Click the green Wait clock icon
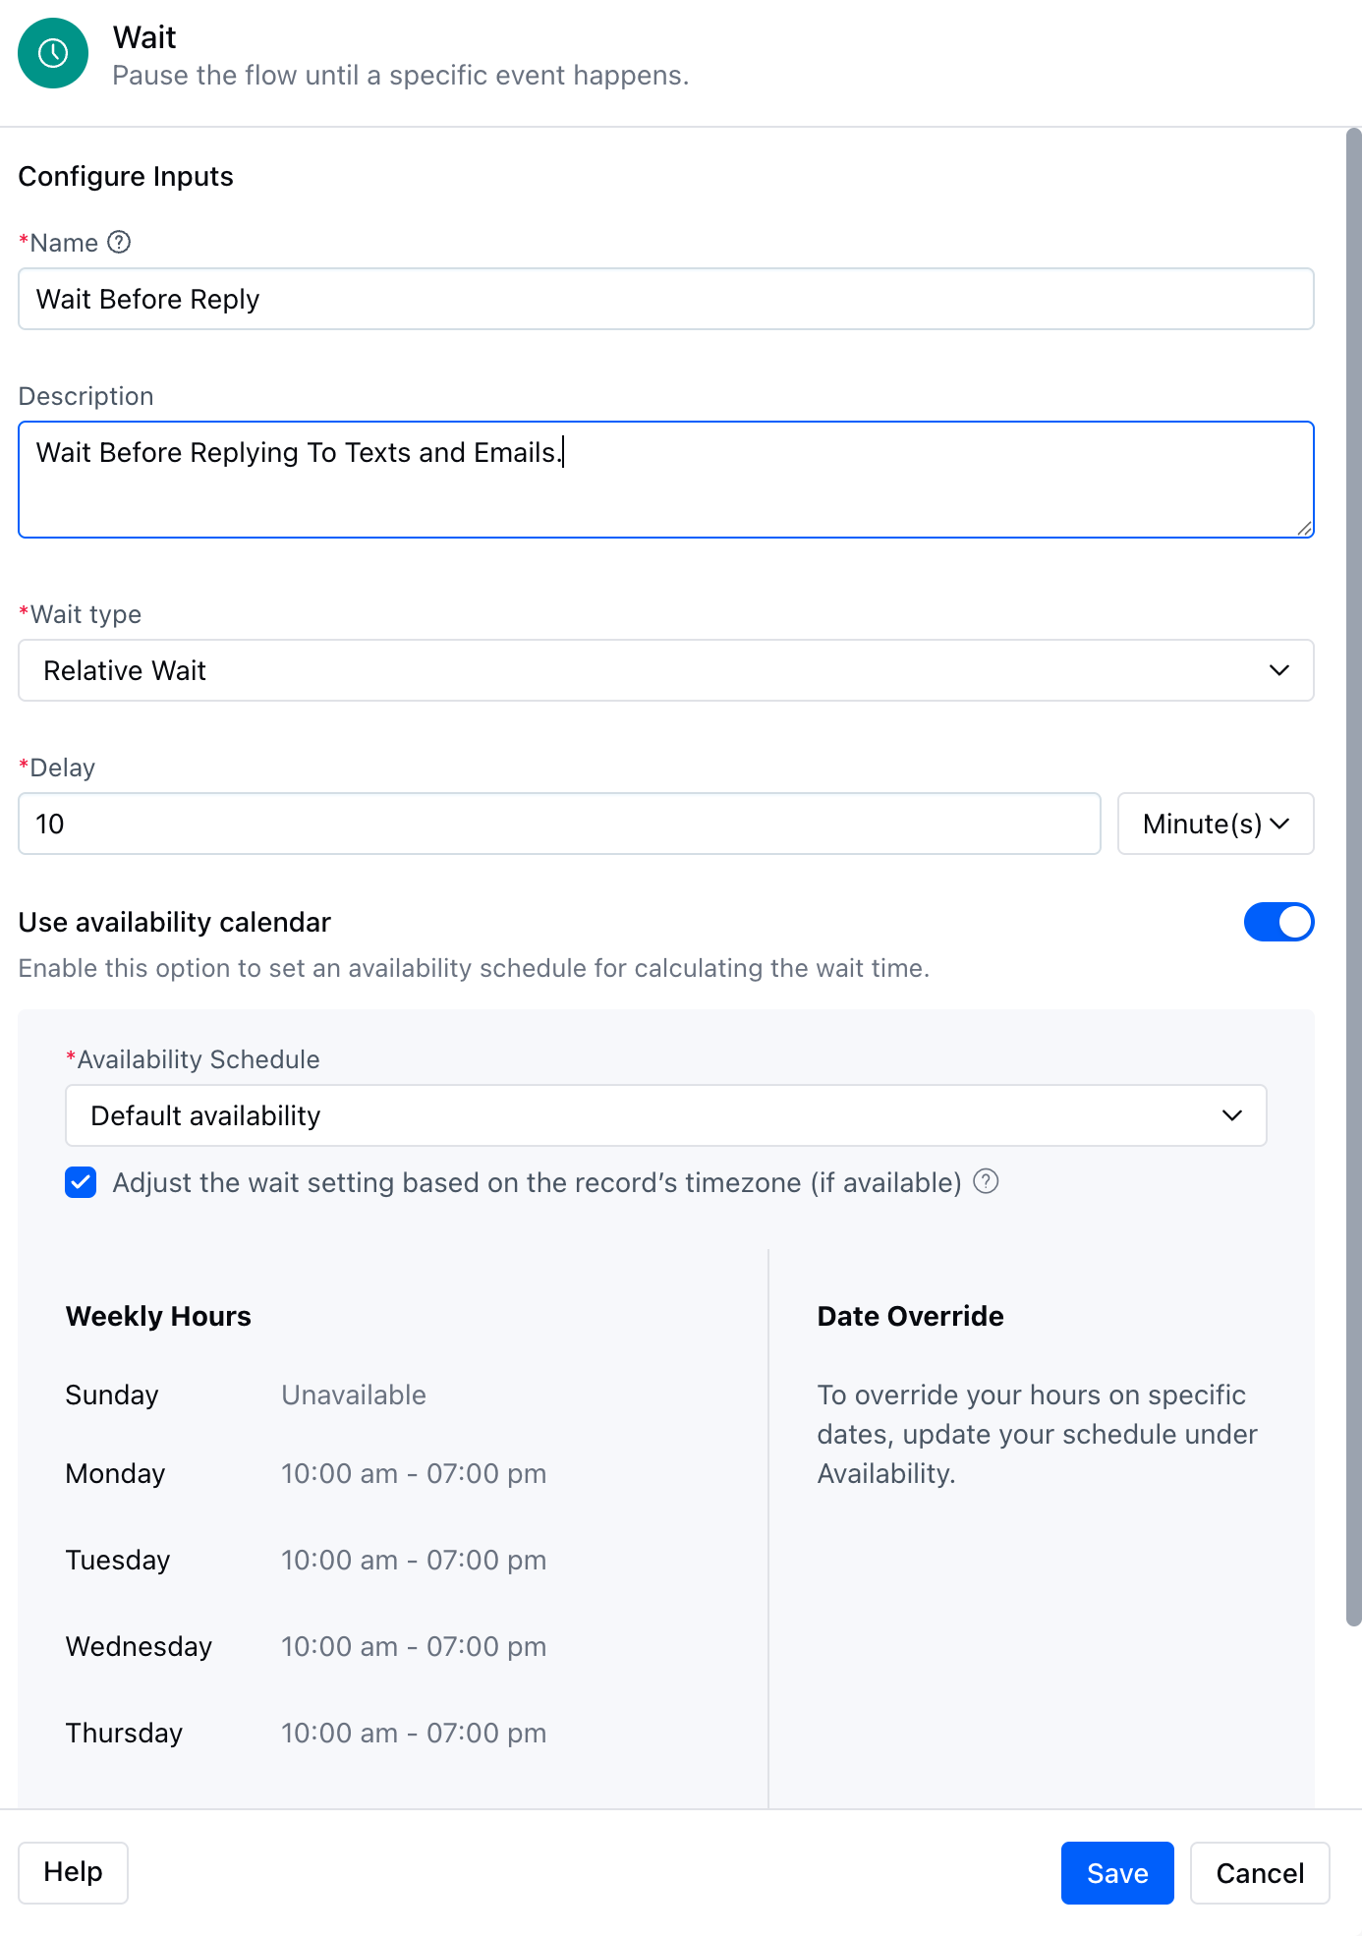 53,53
